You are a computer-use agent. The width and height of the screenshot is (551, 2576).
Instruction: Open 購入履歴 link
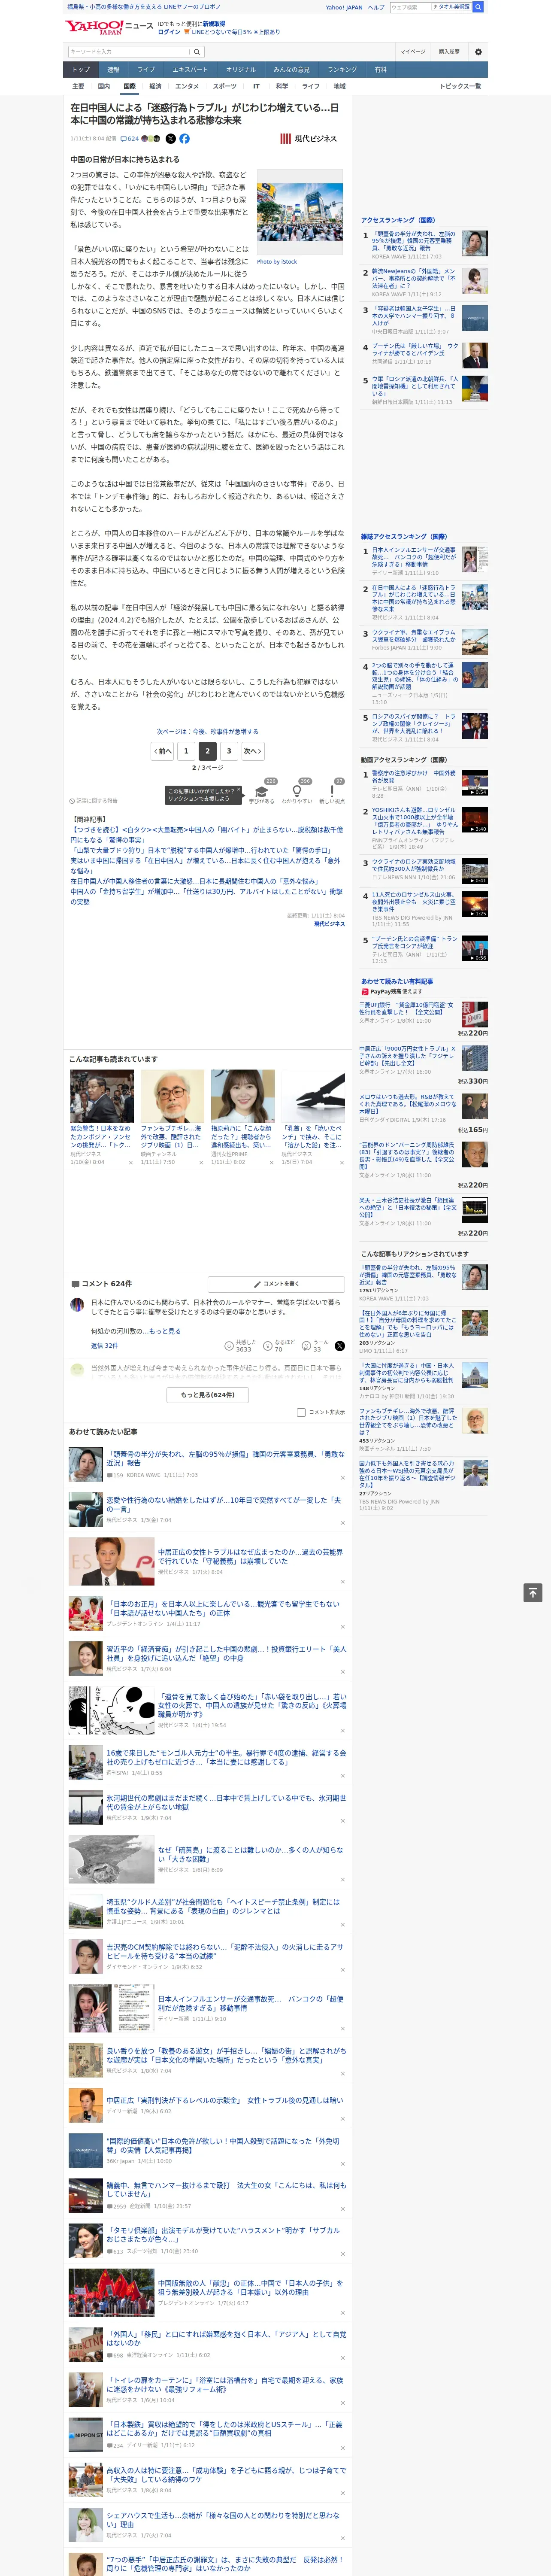coord(449,52)
